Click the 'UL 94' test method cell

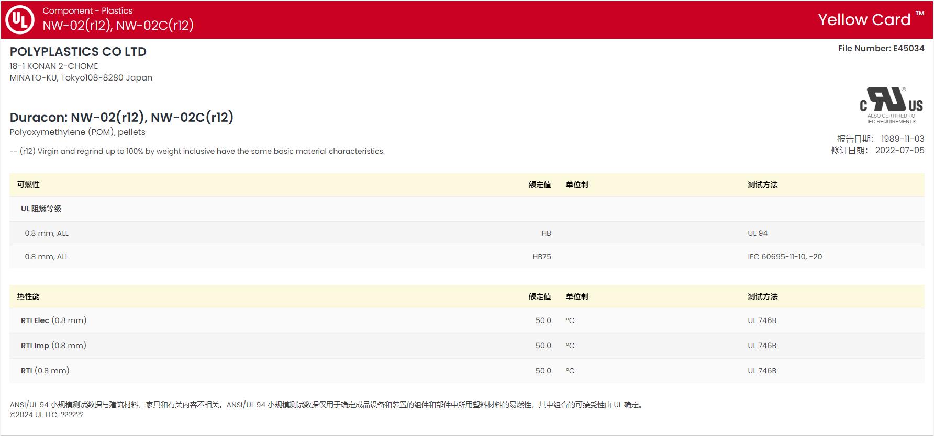(x=758, y=233)
